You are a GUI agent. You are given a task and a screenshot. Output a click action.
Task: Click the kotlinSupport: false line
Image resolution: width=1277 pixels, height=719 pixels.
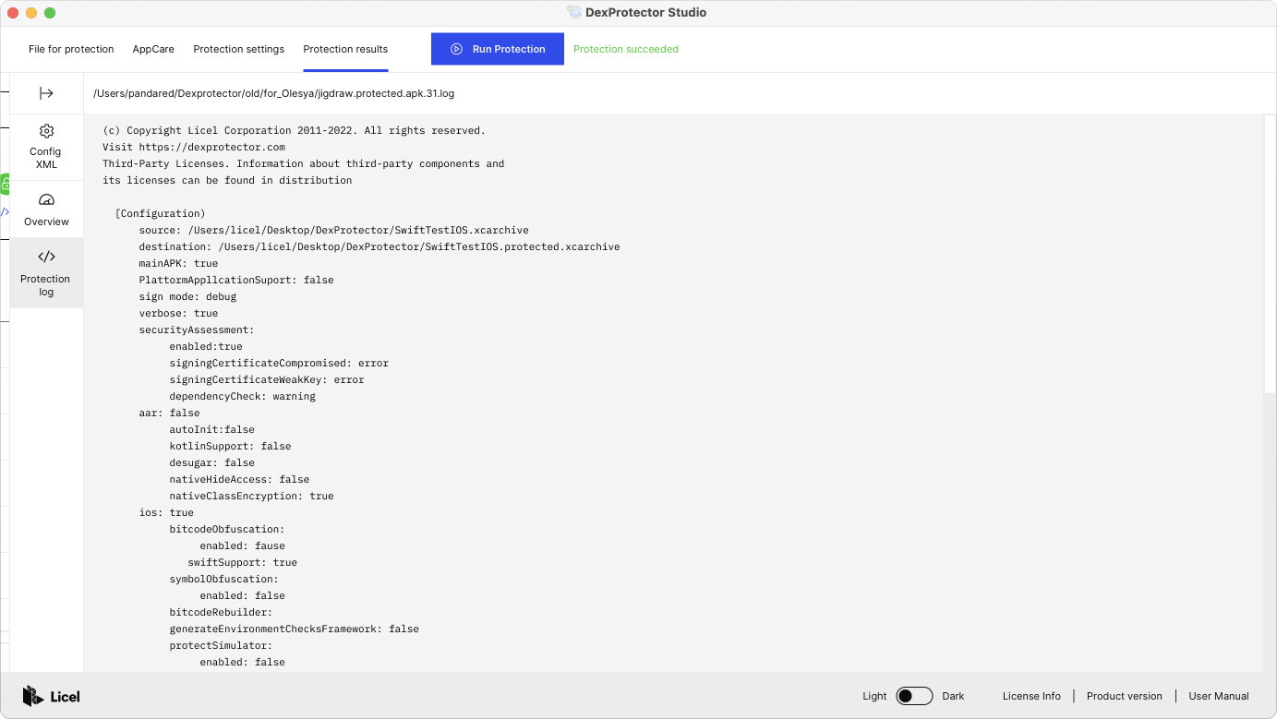coord(230,446)
